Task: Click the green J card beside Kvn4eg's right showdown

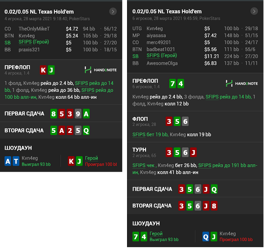Action: (214, 237)
